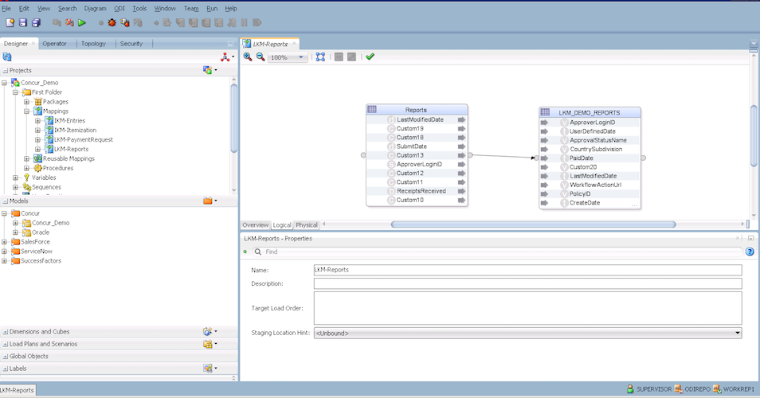Click the SUPERVISOR user status icon
The image size is (760, 398).
click(x=631, y=388)
